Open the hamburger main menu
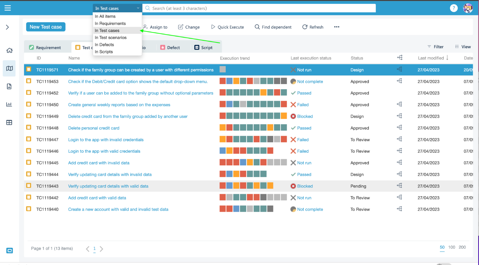The height and width of the screenshot is (265, 479). pos(7,8)
